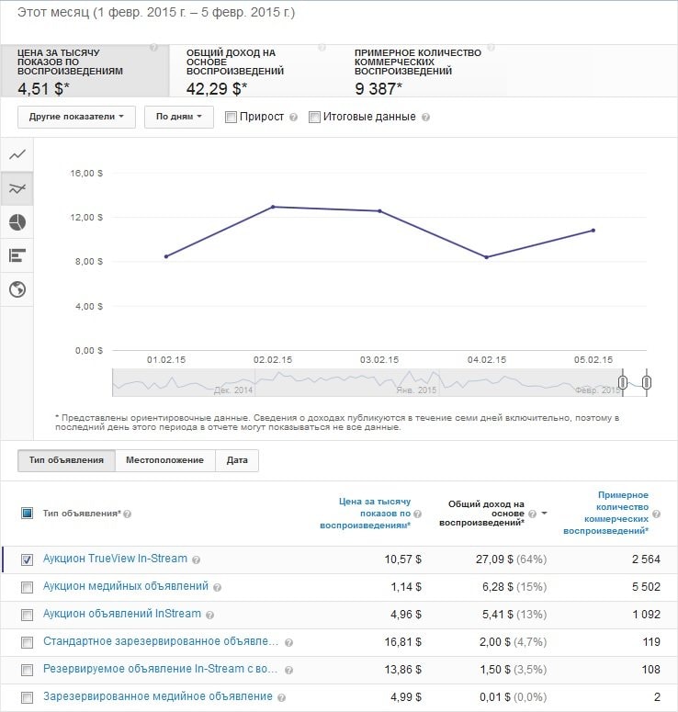This screenshot has width=678, height=712.
Task: Switch to the Дата tab
Action: [x=237, y=460]
